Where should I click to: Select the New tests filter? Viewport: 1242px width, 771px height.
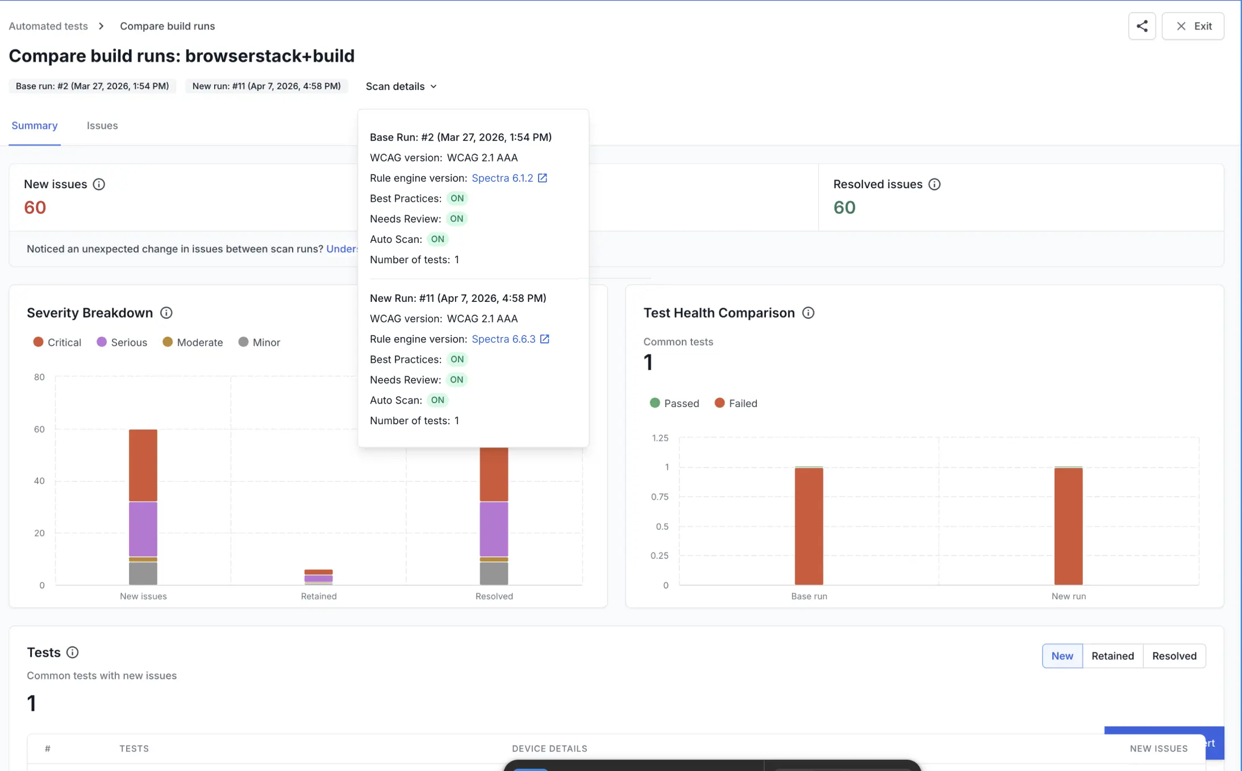pyautogui.click(x=1062, y=656)
